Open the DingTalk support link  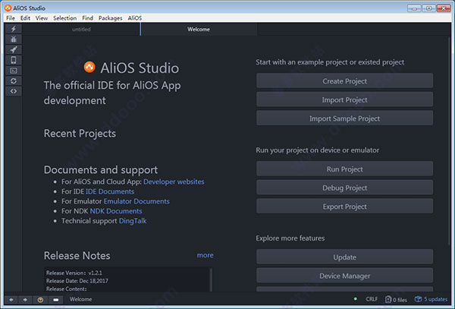(x=133, y=221)
